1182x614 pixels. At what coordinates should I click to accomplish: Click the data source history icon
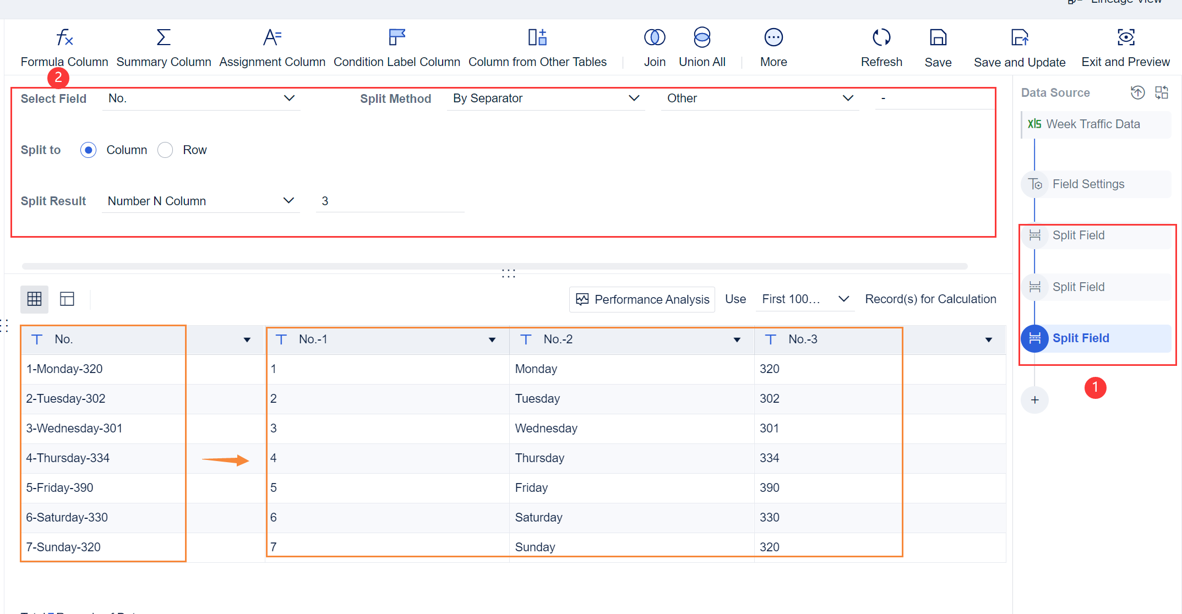(x=1137, y=92)
